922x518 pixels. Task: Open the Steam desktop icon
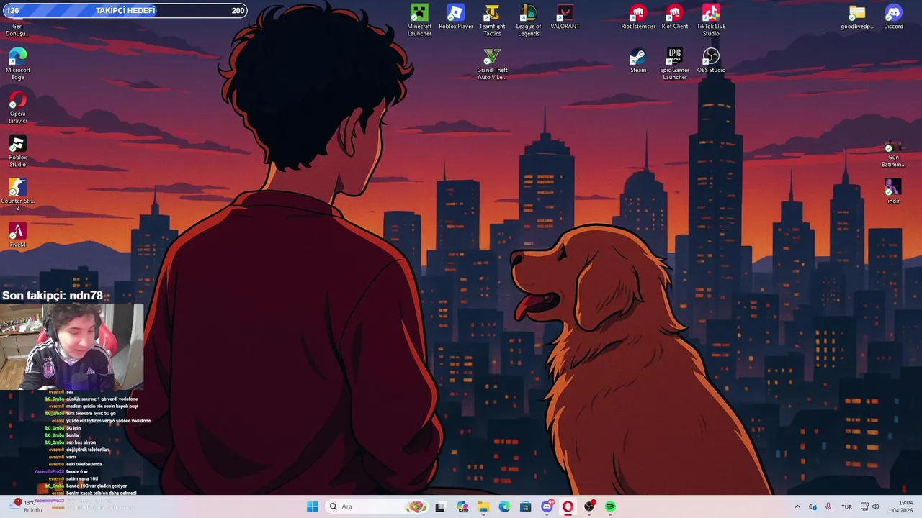pyautogui.click(x=638, y=60)
